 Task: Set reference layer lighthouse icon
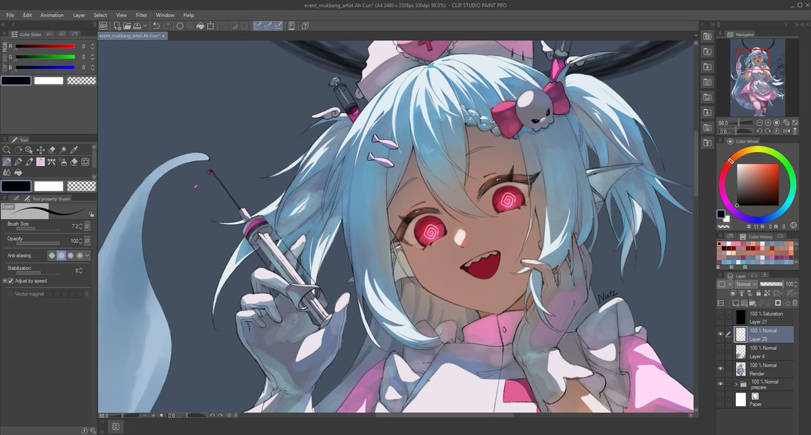[741, 292]
